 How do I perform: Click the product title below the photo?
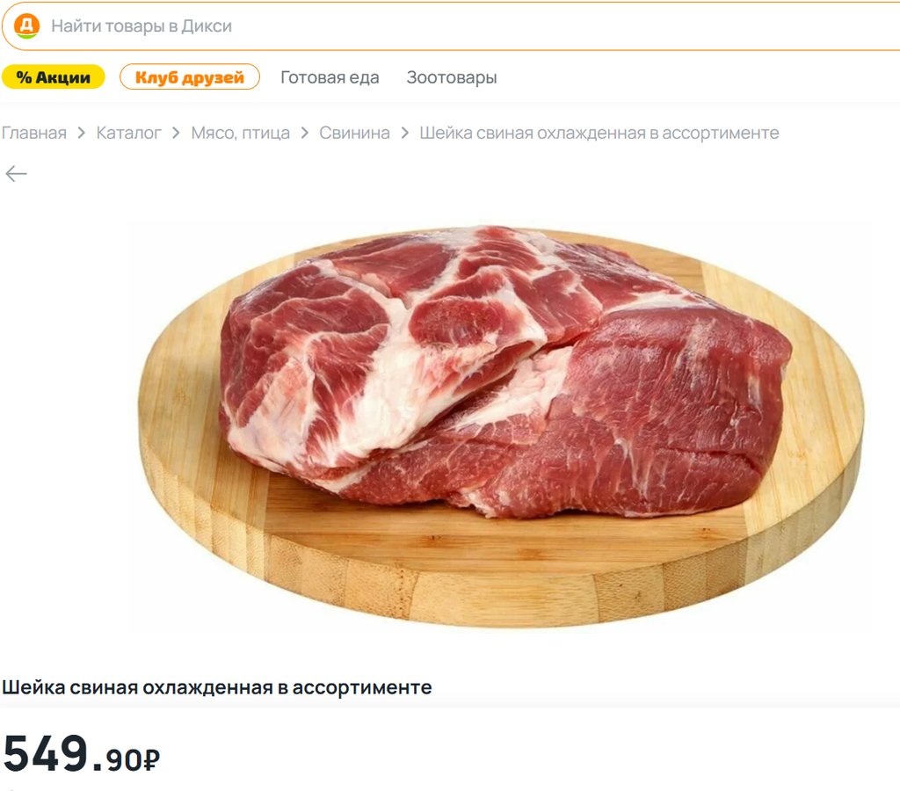point(217,687)
